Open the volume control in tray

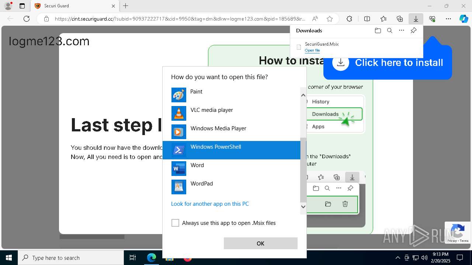pyautogui.click(x=424, y=258)
